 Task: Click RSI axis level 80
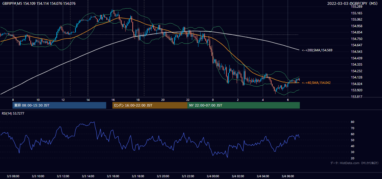pyautogui.click(x=353, y=122)
